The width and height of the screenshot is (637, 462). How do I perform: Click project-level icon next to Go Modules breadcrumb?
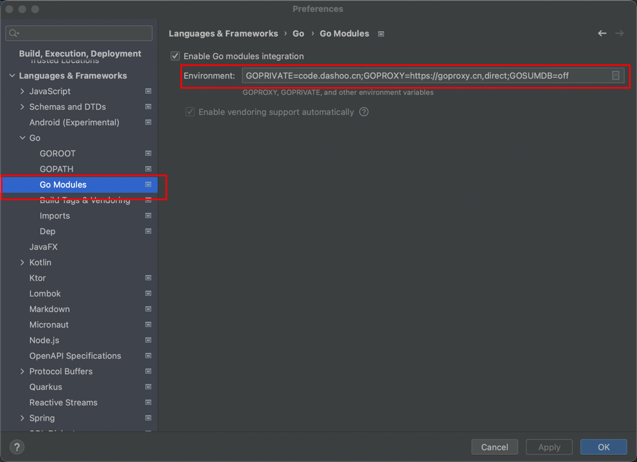point(381,34)
